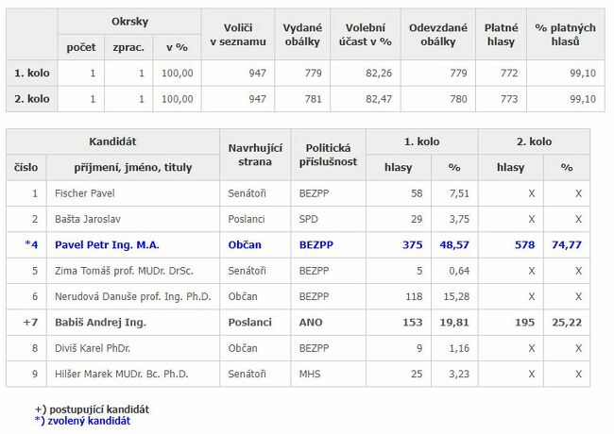This screenshot has height=434, width=614.
Task: Click the Voliči v seznamu header
Action: 237,35
